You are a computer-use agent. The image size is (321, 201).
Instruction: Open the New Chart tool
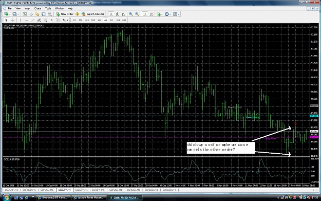tap(6, 14)
